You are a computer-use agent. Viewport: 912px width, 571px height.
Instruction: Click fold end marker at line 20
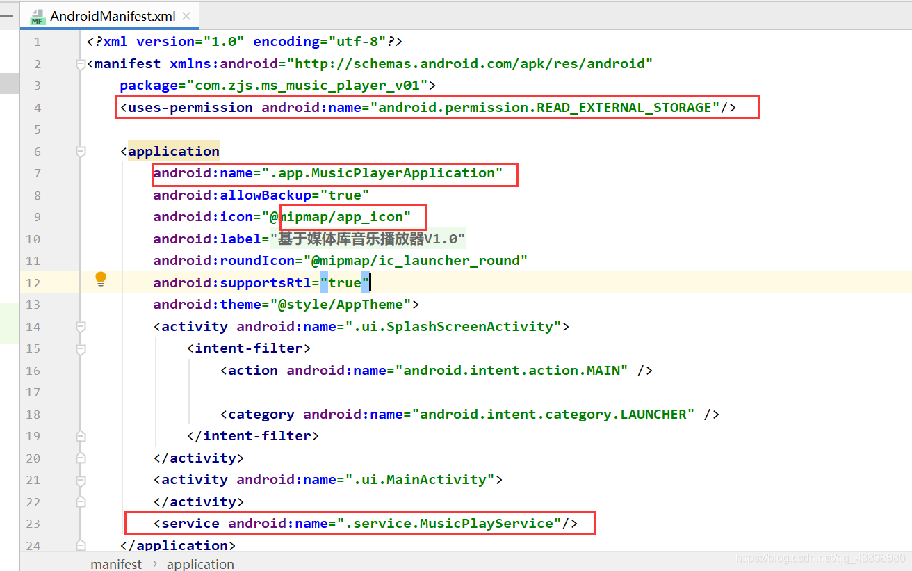(81, 458)
